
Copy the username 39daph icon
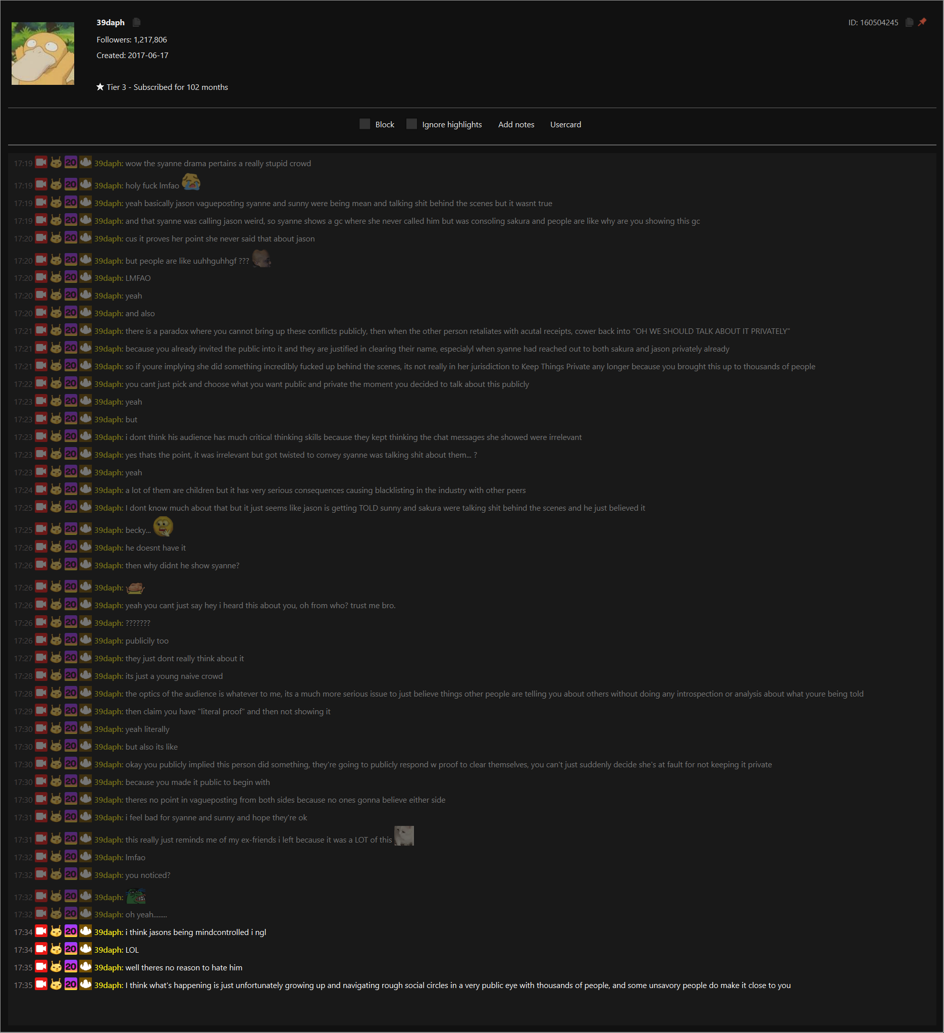(137, 23)
